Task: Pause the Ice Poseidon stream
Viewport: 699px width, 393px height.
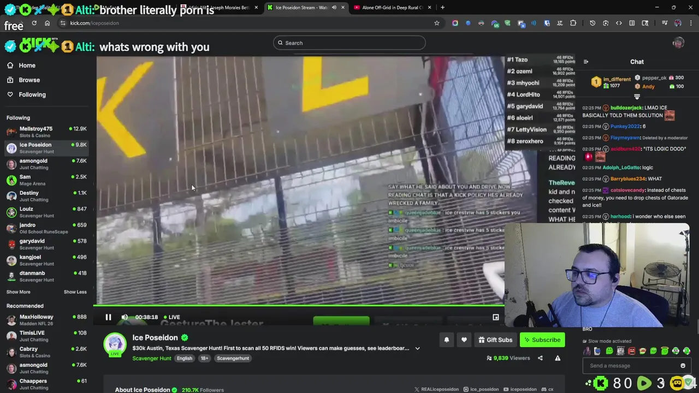Action: point(108,317)
